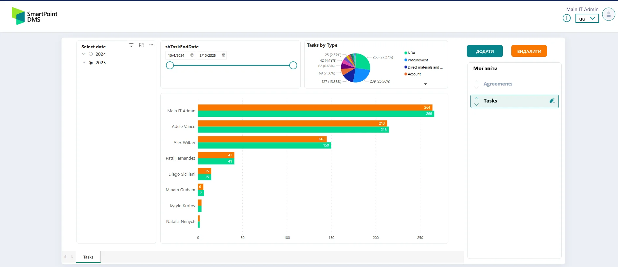Click the ДОДАТИ button
This screenshot has height=267, width=618.
coord(485,51)
